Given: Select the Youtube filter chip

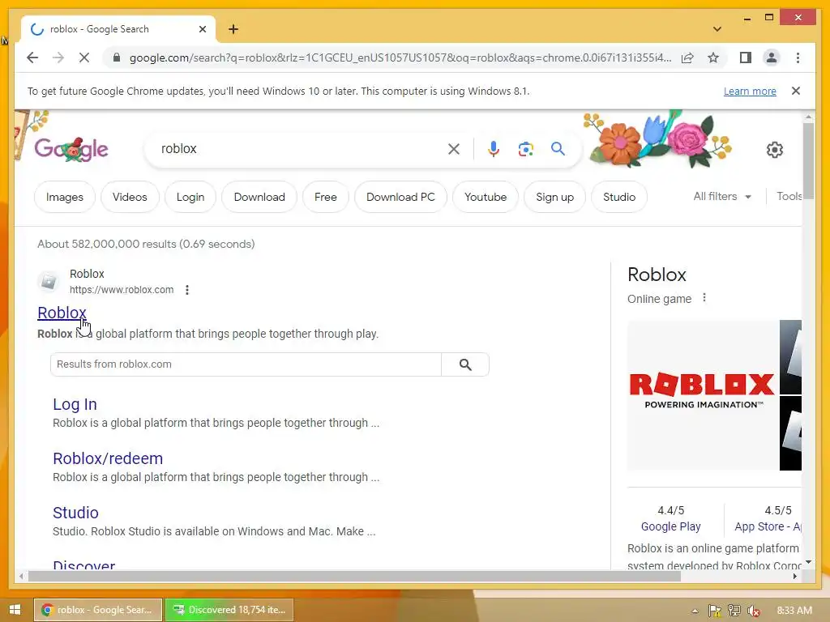Looking at the screenshot, I should point(486,197).
